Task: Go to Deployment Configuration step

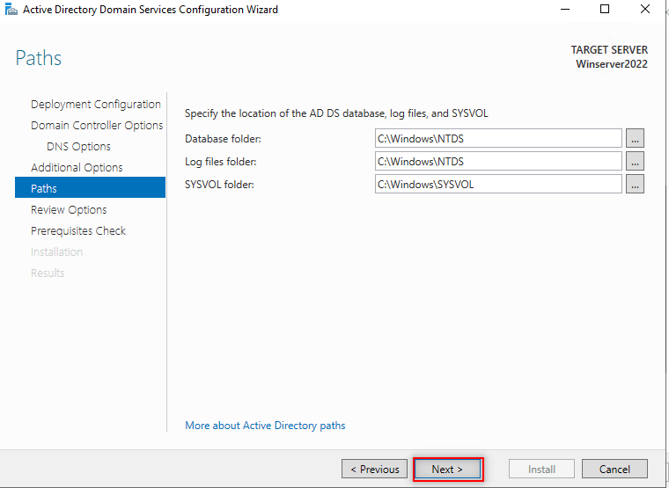Action: (x=96, y=104)
